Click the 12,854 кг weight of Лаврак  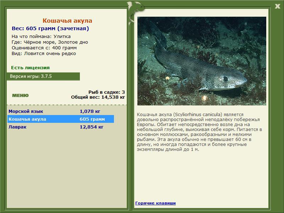point(92,127)
